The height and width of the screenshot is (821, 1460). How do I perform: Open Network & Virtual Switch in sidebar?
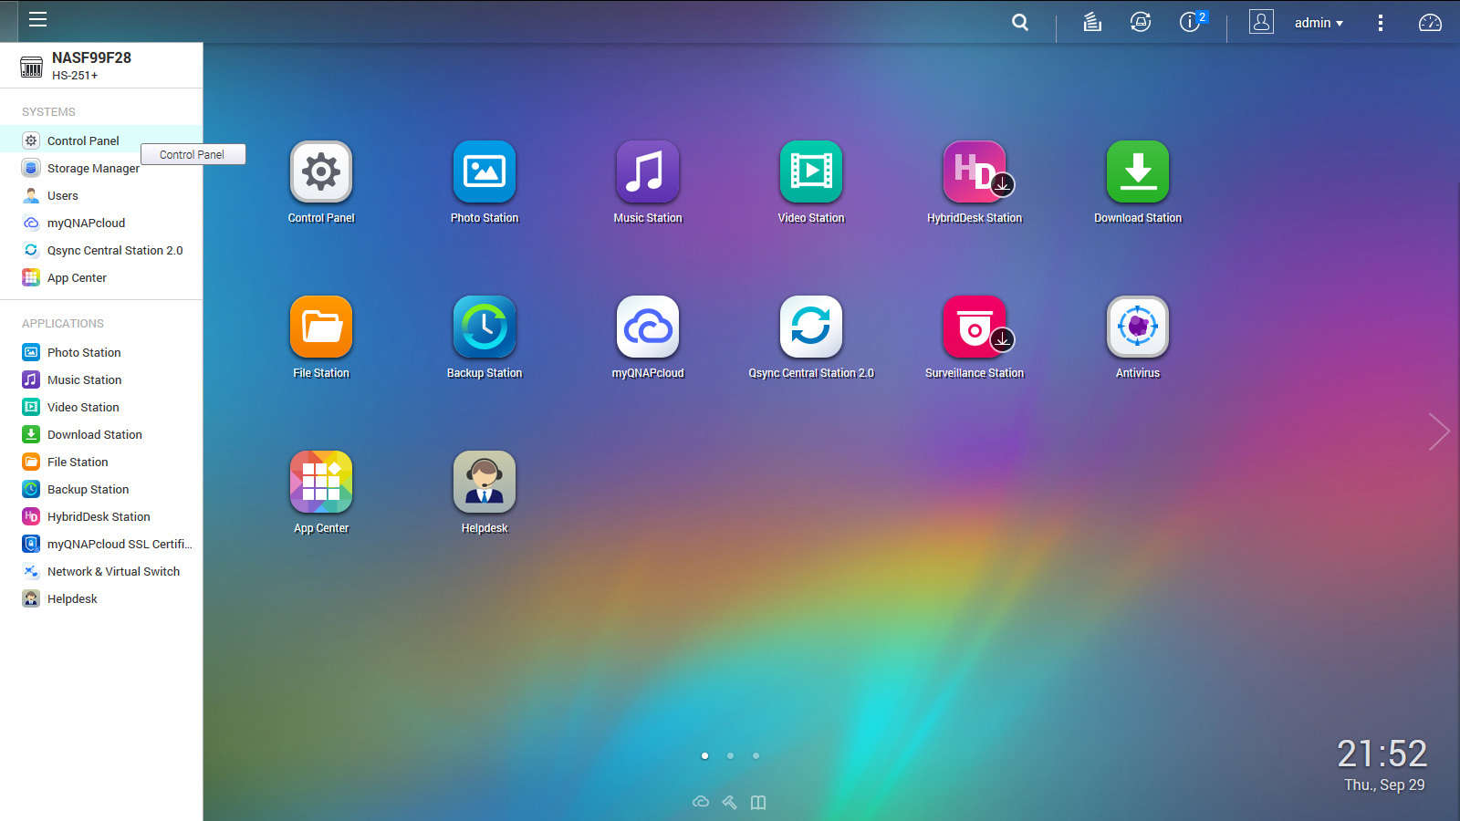101,571
